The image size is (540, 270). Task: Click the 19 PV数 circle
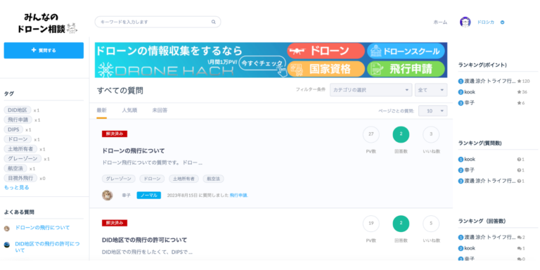pos(371,224)
